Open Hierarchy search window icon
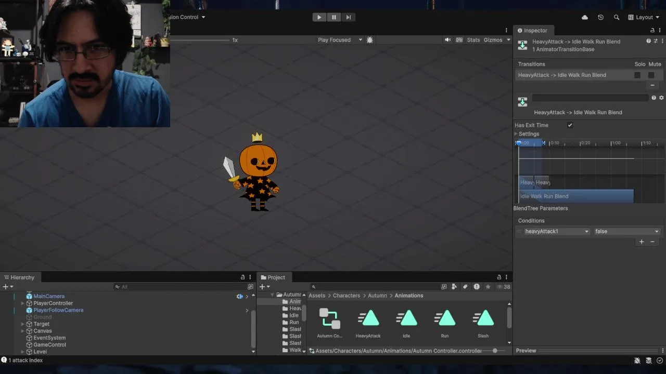Viewport: 666px width, 374px height. (x=250, y=287)
